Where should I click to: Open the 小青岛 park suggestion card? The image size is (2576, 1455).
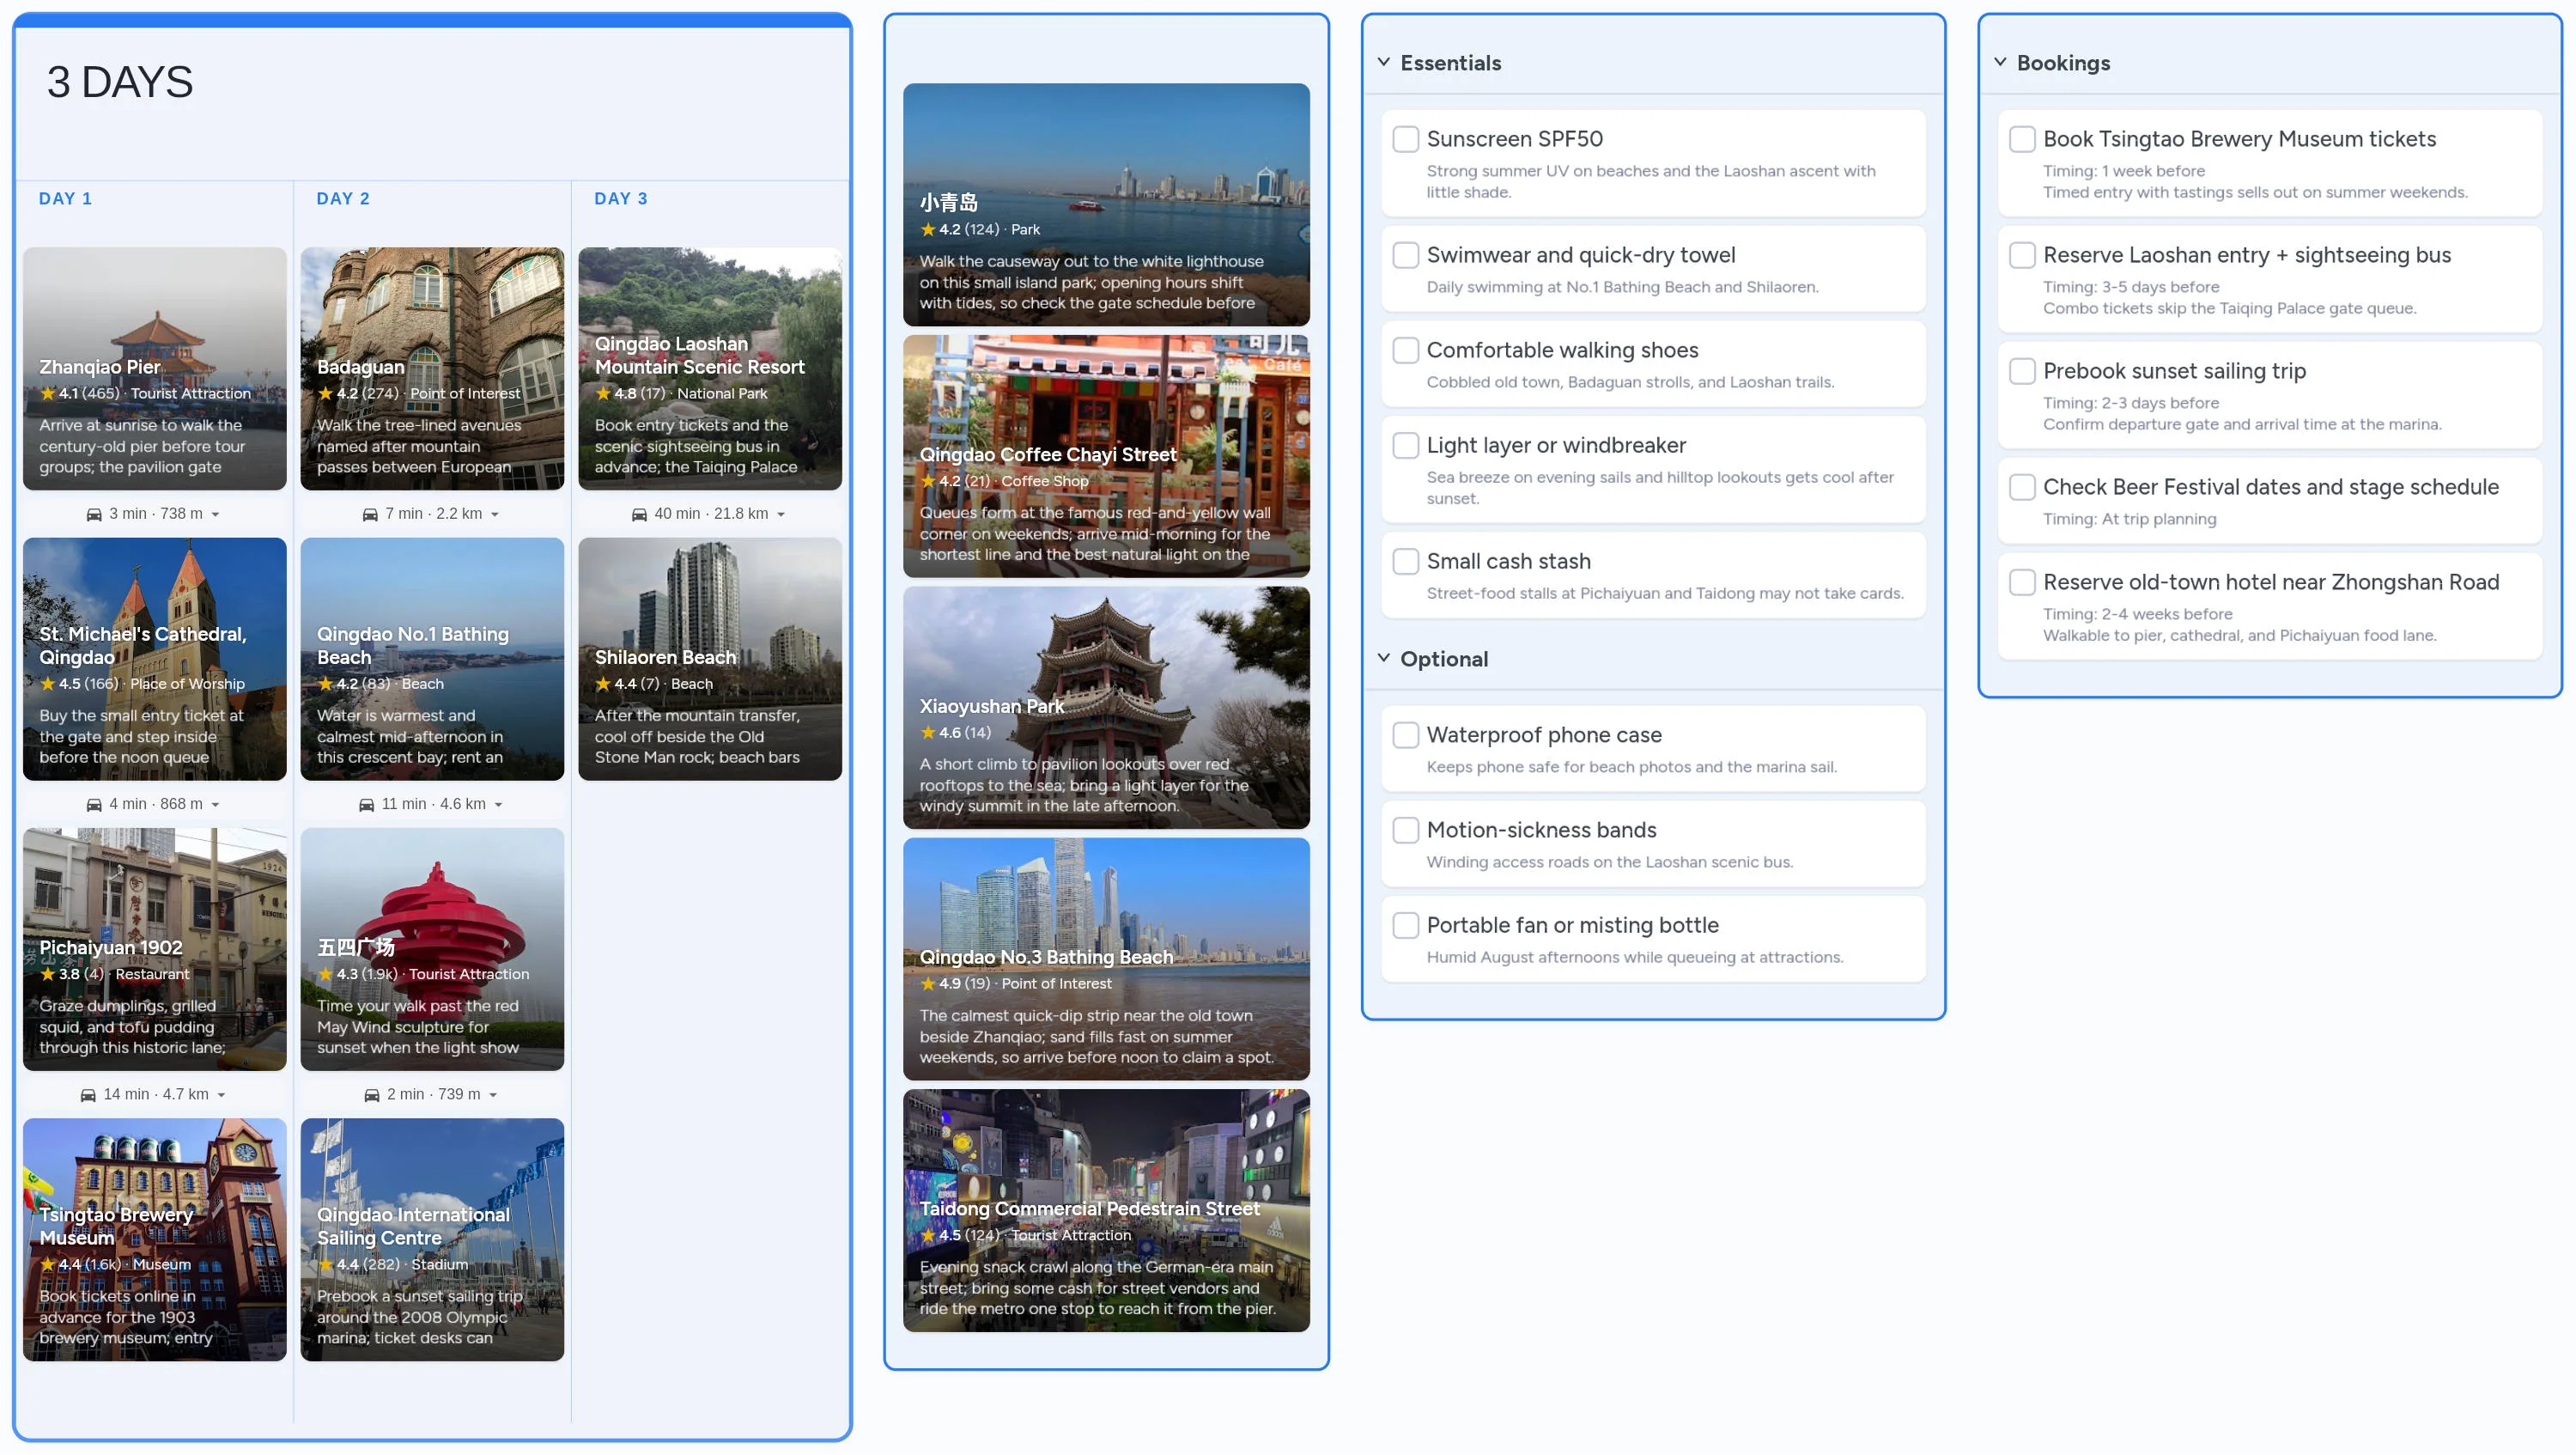point(1106,205)
